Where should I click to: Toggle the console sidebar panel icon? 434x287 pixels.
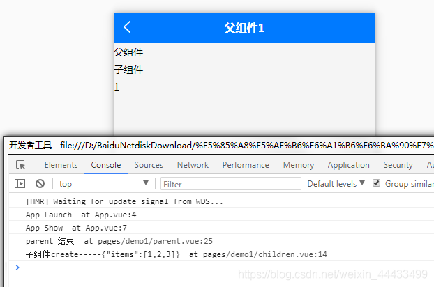click(x=20, y=183)
